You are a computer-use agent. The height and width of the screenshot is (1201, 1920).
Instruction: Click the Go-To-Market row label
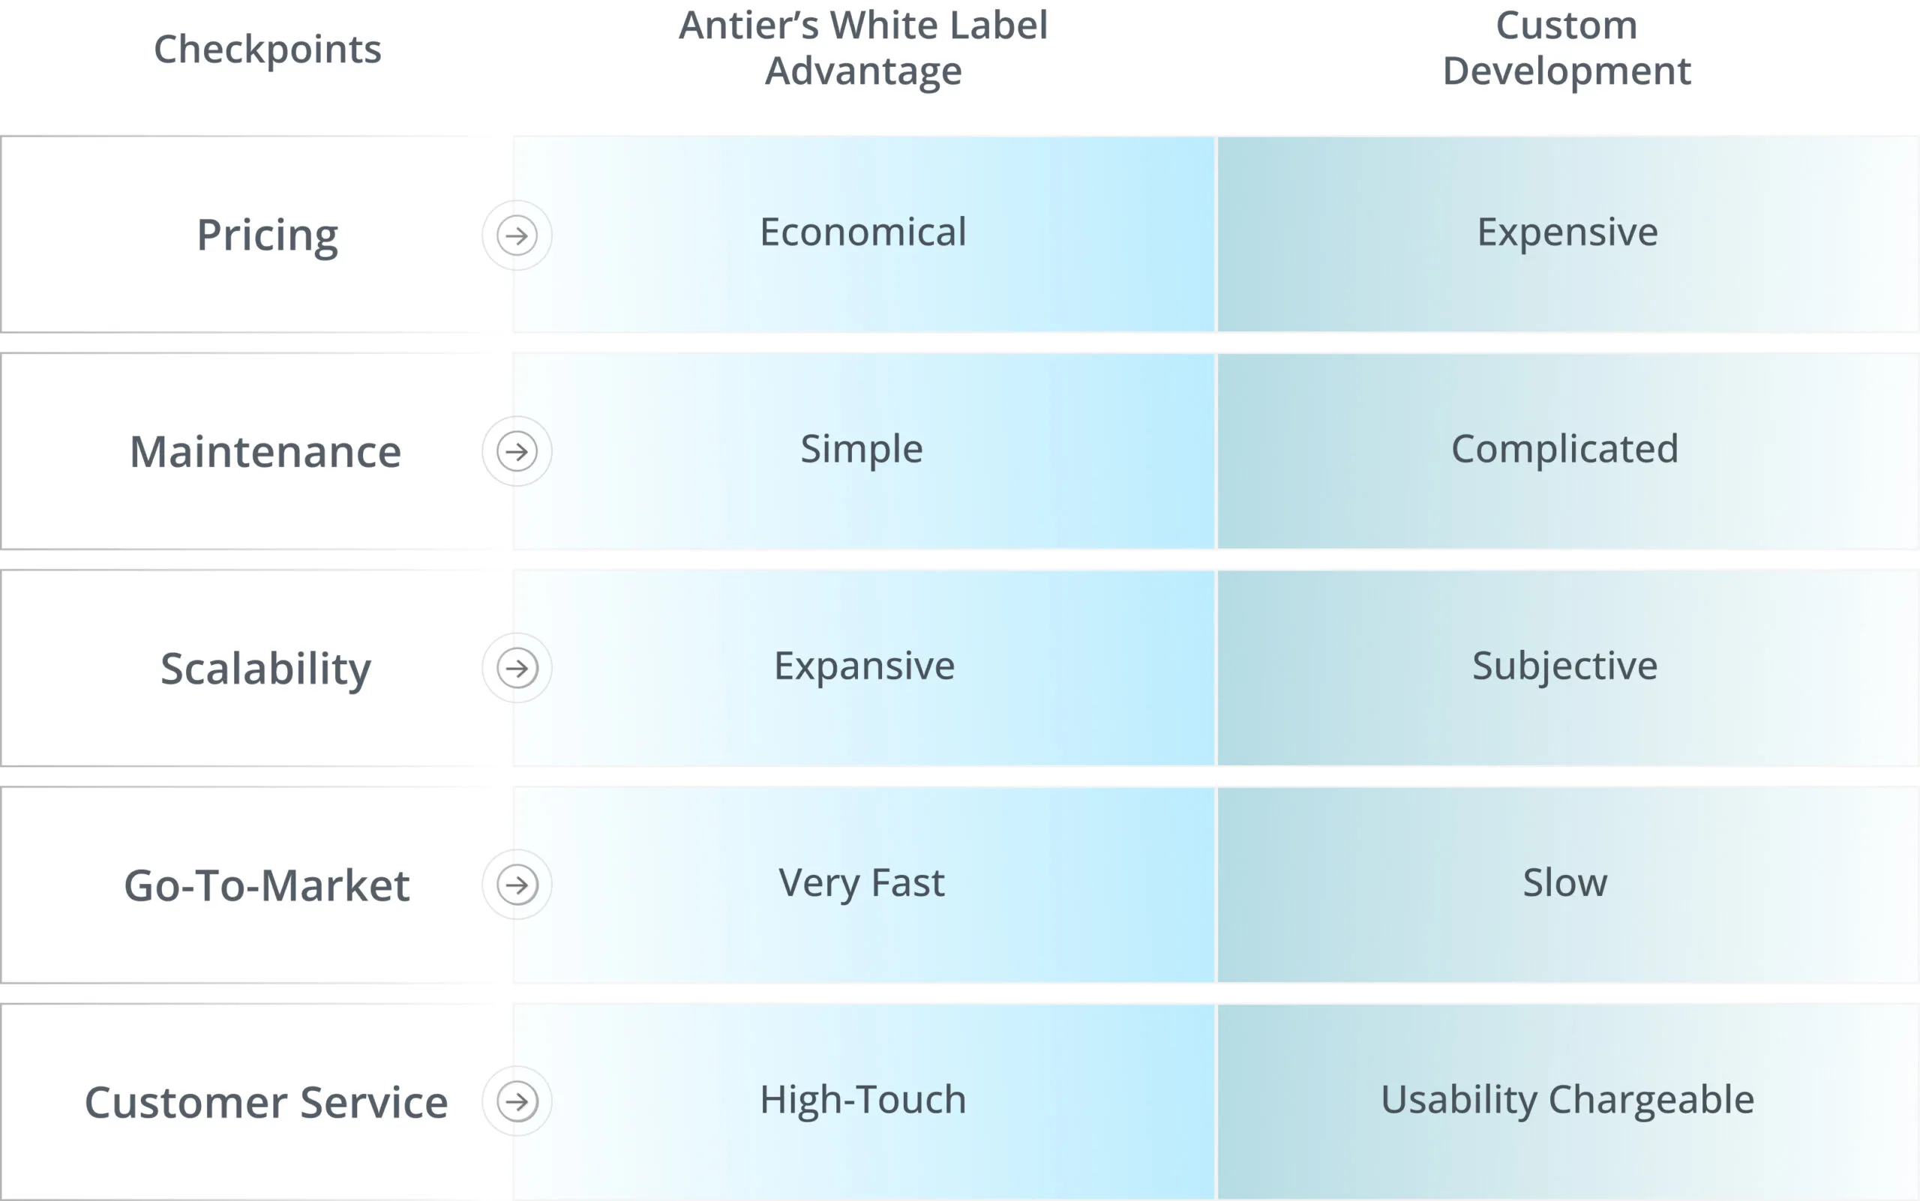coord(267,885)
